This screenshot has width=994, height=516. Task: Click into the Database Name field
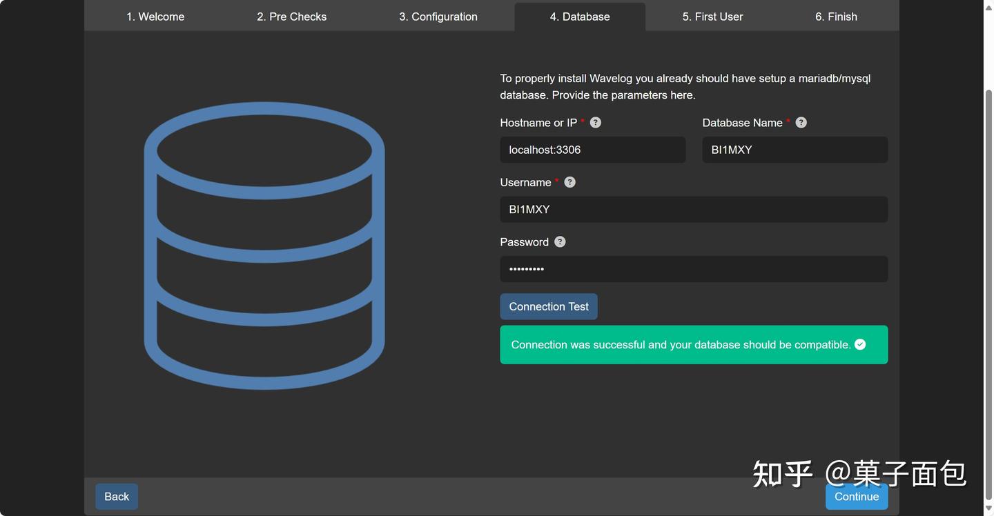point(795,150)
